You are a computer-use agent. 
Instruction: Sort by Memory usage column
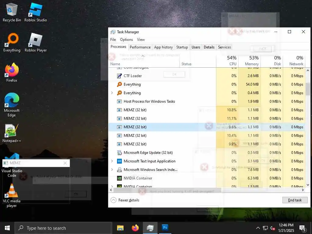click(x=250, y=61)
